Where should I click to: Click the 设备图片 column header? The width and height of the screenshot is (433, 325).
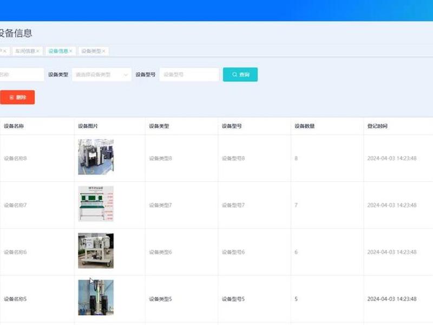88,126
